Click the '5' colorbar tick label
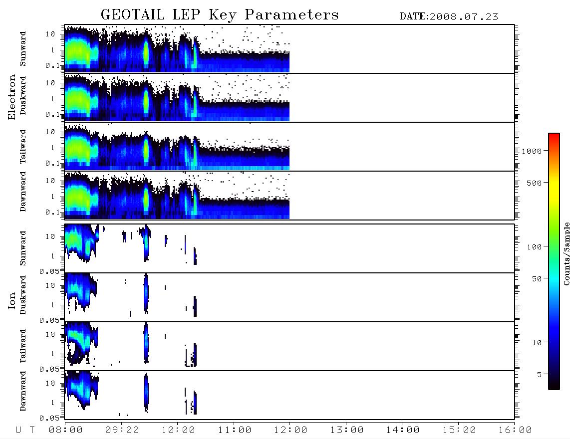This screenshot has height=439, width=570. click(539, 375)
